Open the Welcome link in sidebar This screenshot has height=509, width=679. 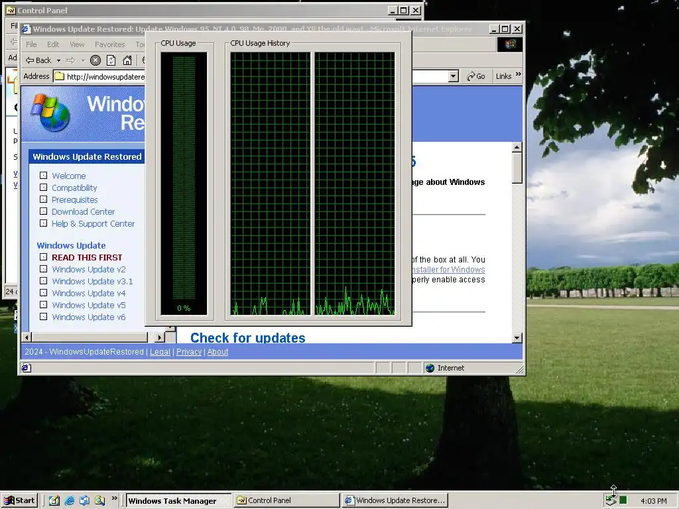pos(69,176)
